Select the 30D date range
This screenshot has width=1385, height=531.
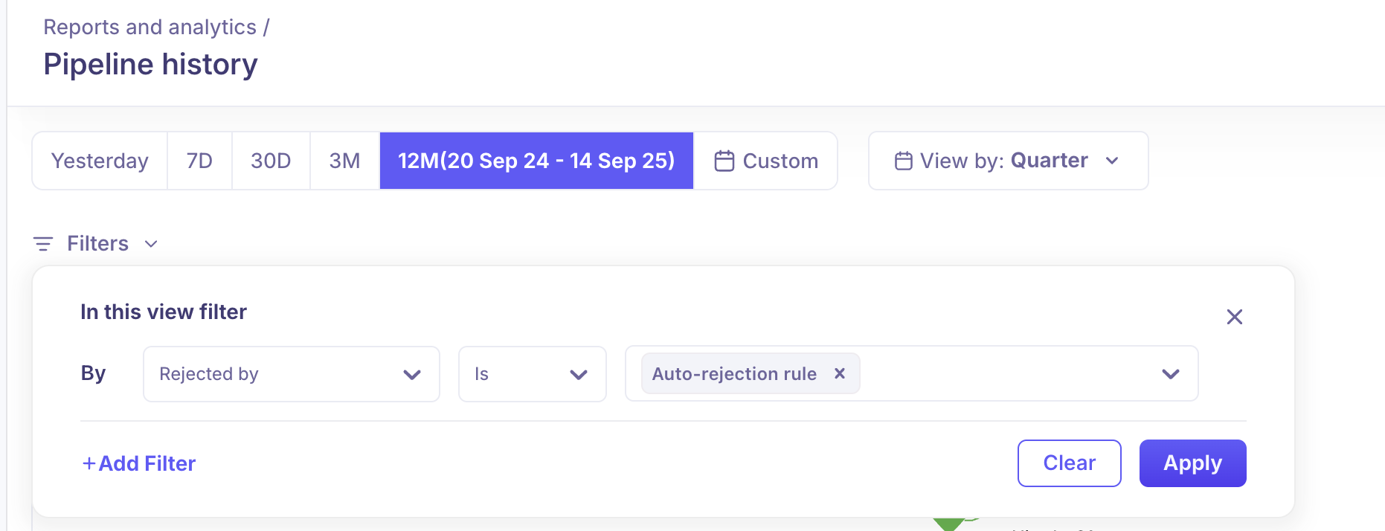point(271,160)
